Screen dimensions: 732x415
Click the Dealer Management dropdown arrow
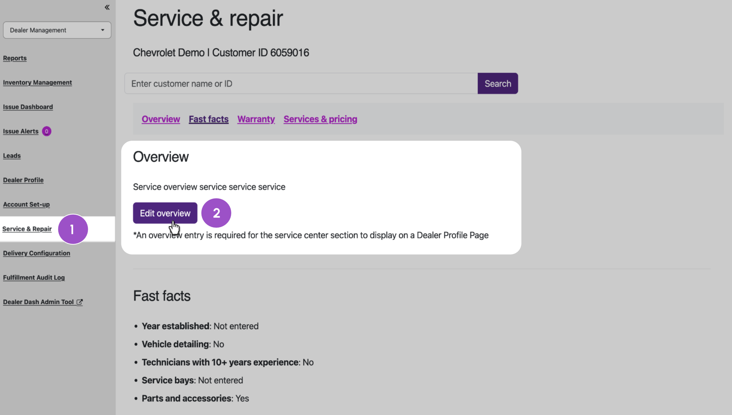[103, 30]
